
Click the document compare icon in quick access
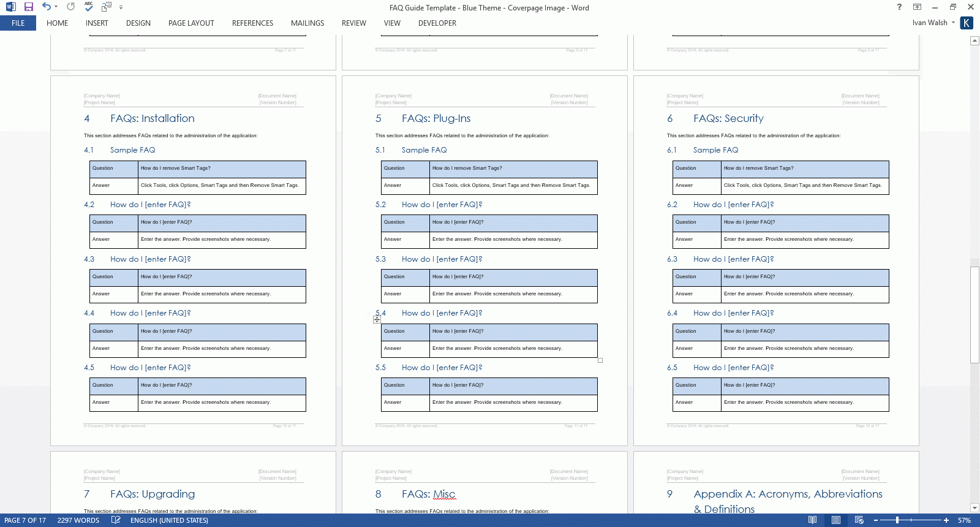pos(107,7)
